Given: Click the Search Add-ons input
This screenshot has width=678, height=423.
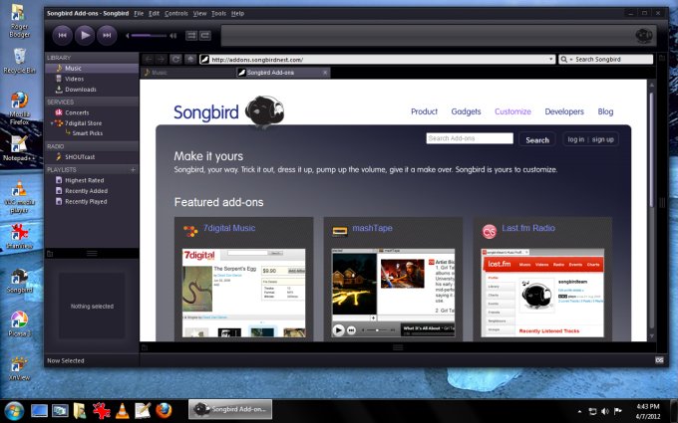Looking at the screenshot, I should click(x=470, y=138).
